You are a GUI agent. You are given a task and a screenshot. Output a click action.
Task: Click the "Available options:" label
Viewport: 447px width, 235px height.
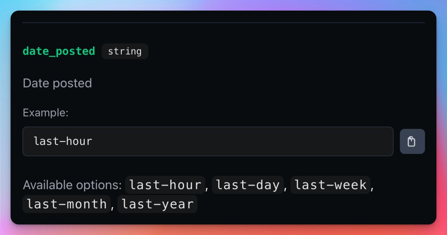pos(72,185)
